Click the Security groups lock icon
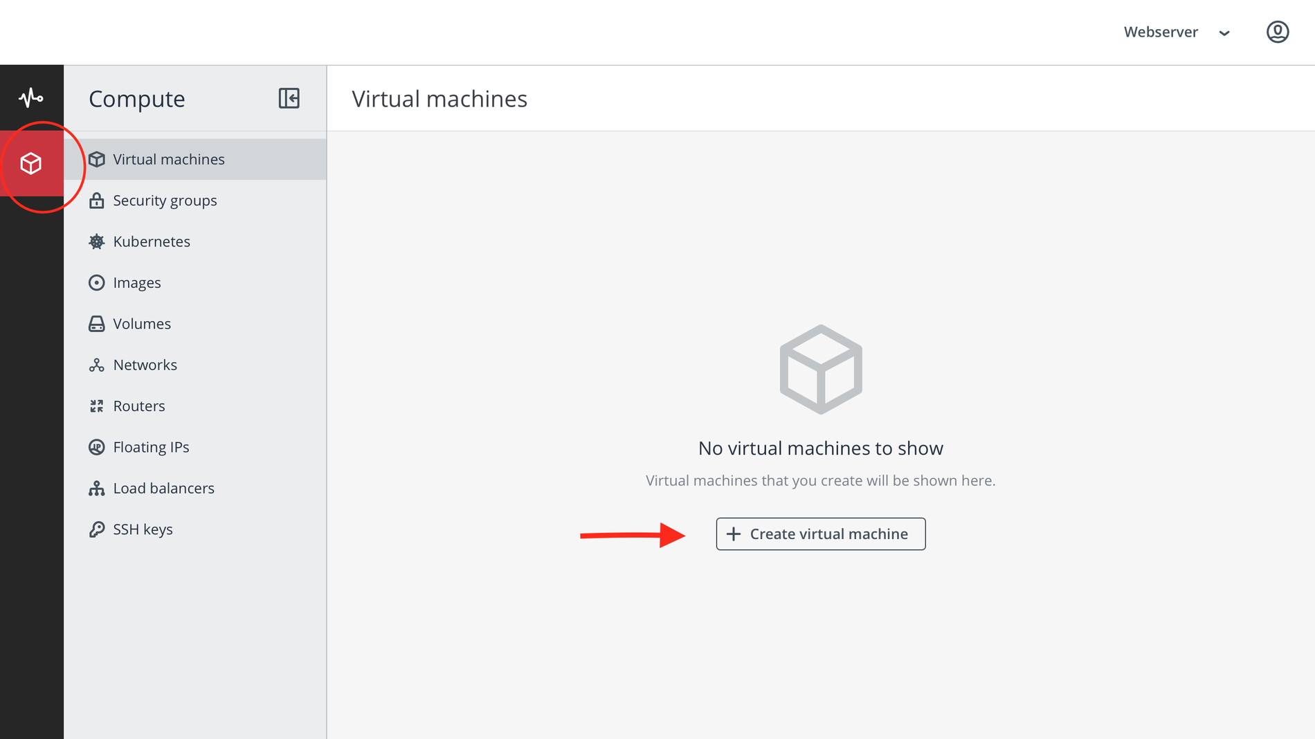The height and width of the screenshot is (739, 1315). 97,201
